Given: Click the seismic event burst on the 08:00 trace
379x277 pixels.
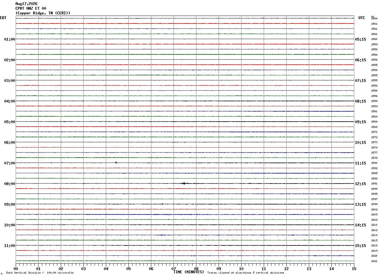Looking at the screenshot, I should coord(184,184).
